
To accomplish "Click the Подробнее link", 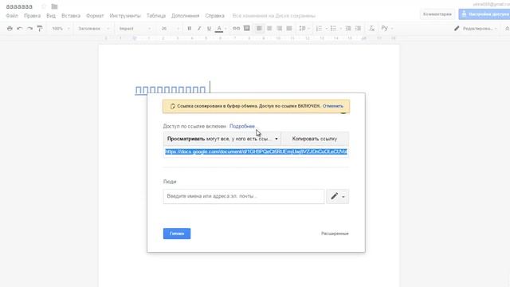I will pyautogui.click(x=242, y=126).
